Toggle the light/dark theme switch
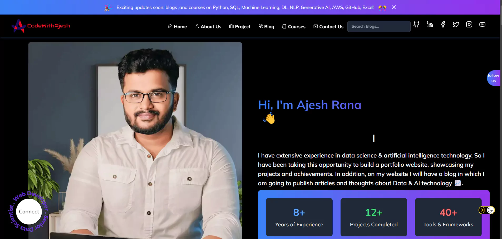The image size is (502, 239). point(486,210)
